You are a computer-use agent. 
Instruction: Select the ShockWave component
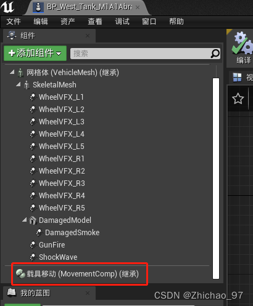pos(58,257)
